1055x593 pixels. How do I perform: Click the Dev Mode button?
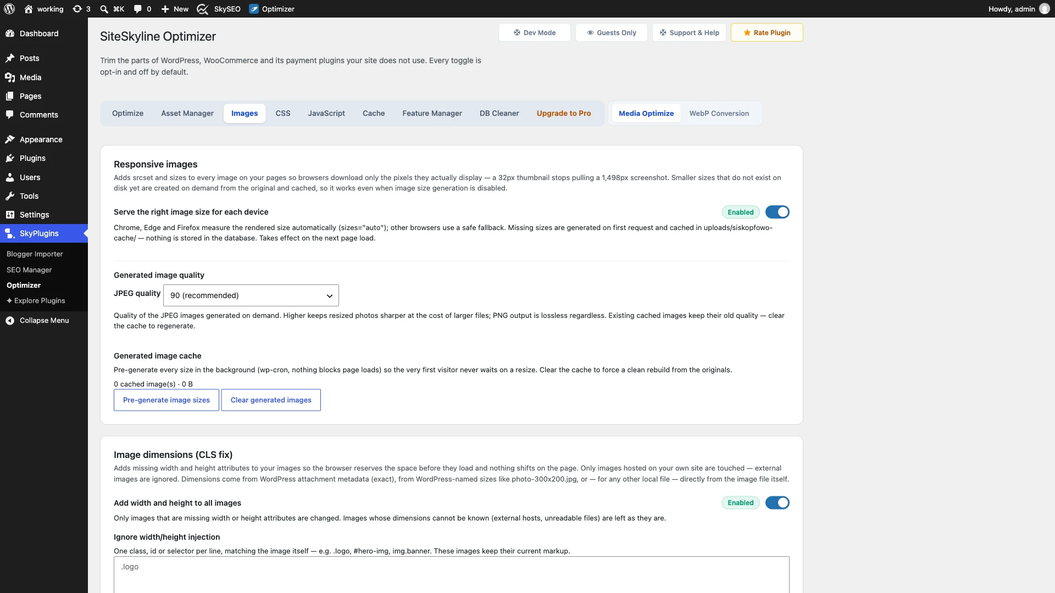pyautogui.click(x=534, y=32)
